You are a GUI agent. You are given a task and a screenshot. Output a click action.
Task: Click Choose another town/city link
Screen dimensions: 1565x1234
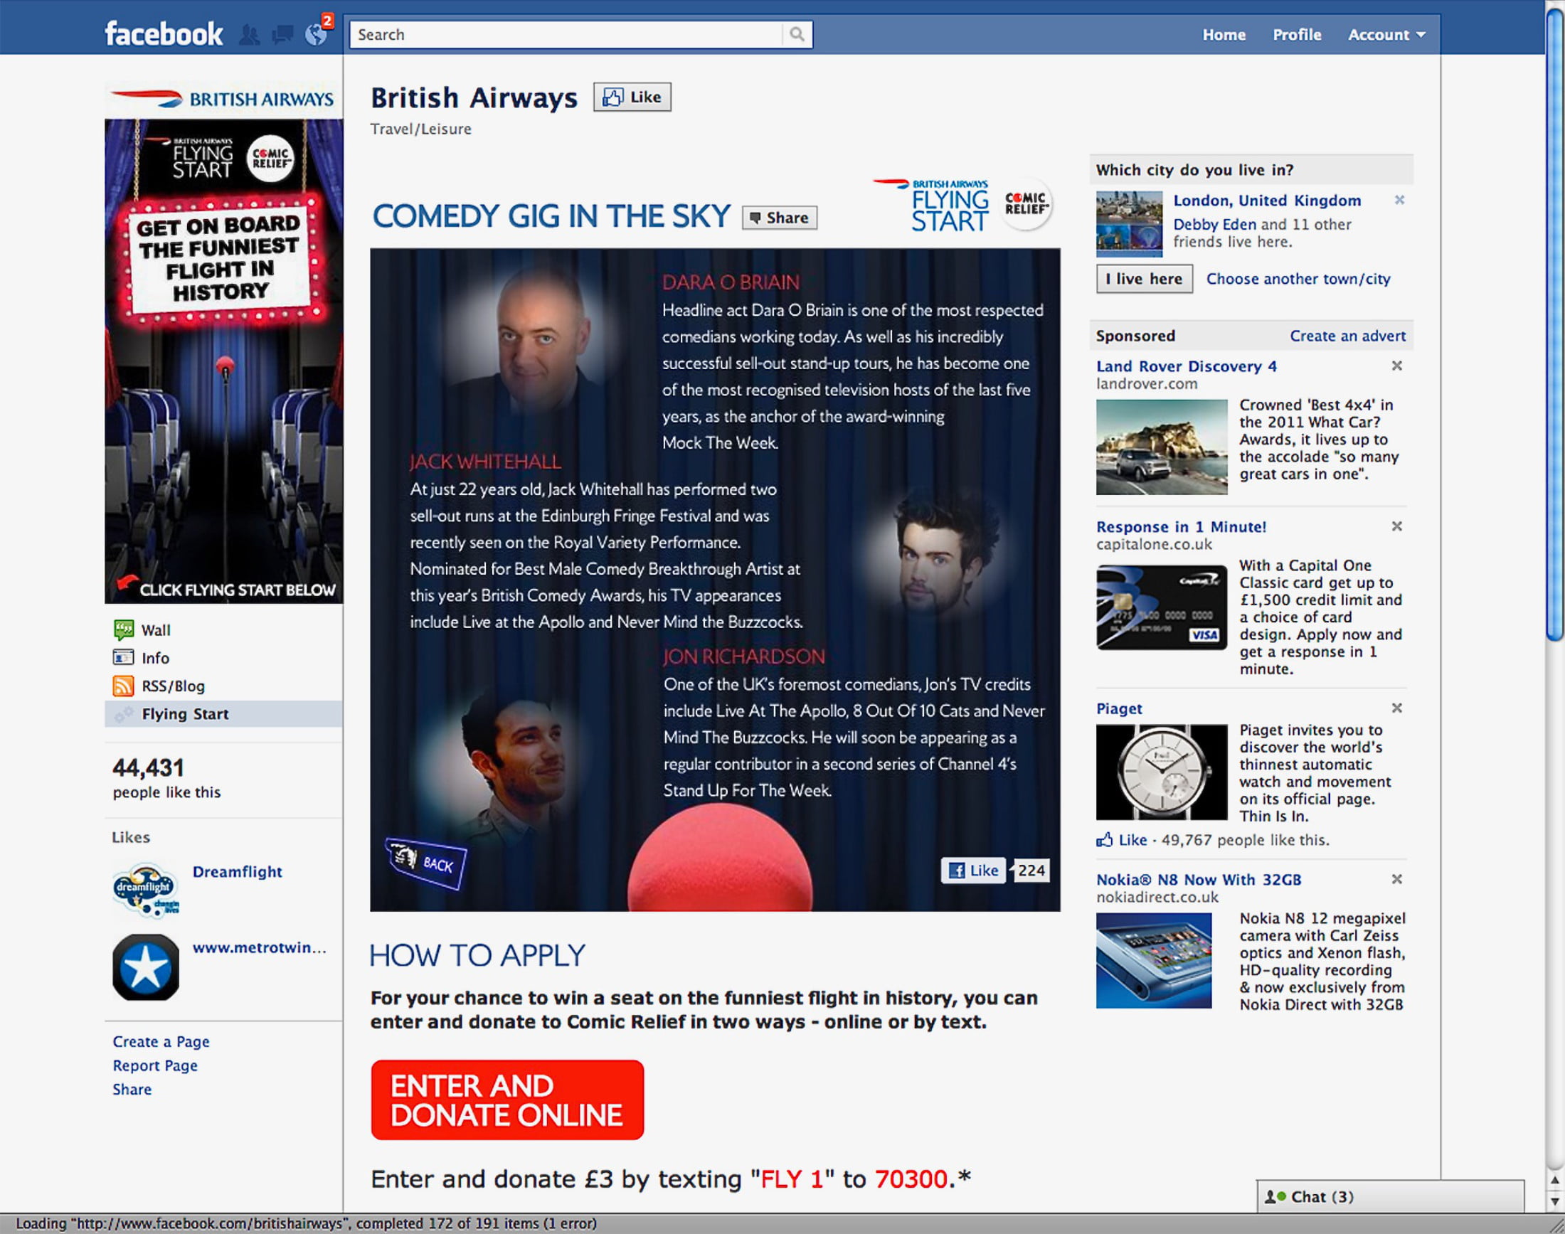[1298, 279]
